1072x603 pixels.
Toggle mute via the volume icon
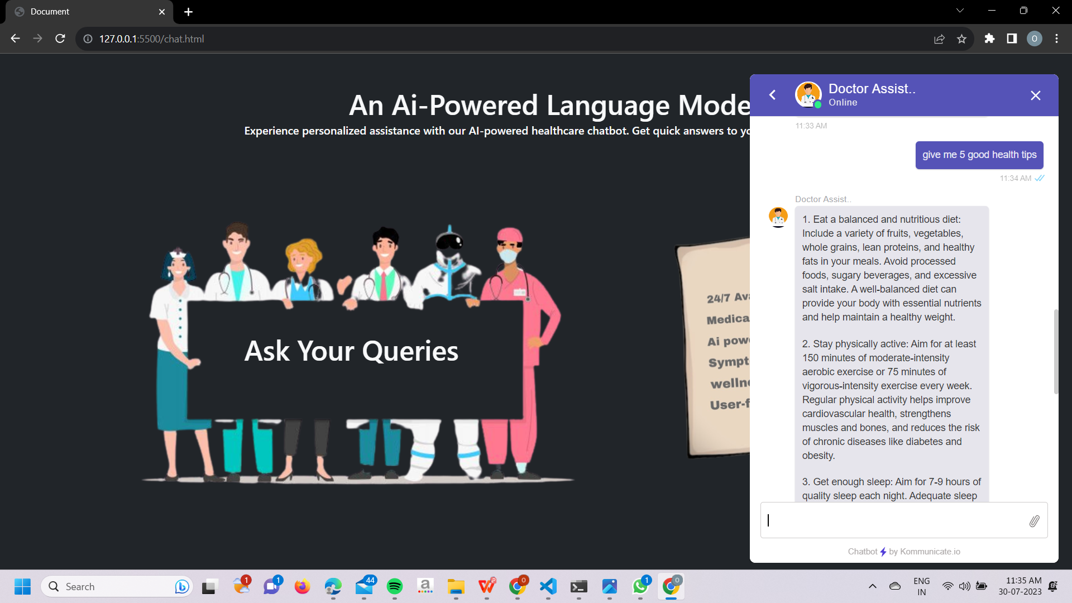click(965, 586)
